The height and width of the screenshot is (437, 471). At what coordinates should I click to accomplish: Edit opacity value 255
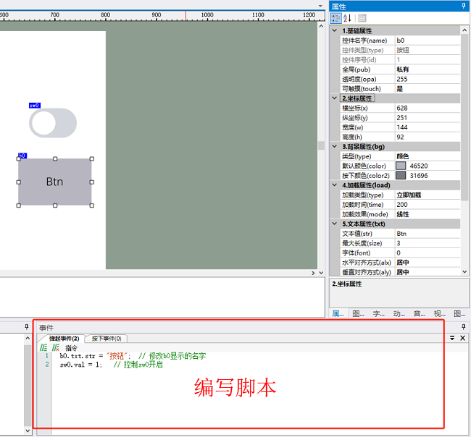coord(428,79)
